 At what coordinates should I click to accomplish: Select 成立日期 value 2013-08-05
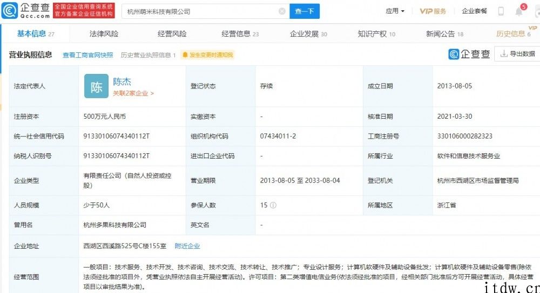[x=455, y=86]
